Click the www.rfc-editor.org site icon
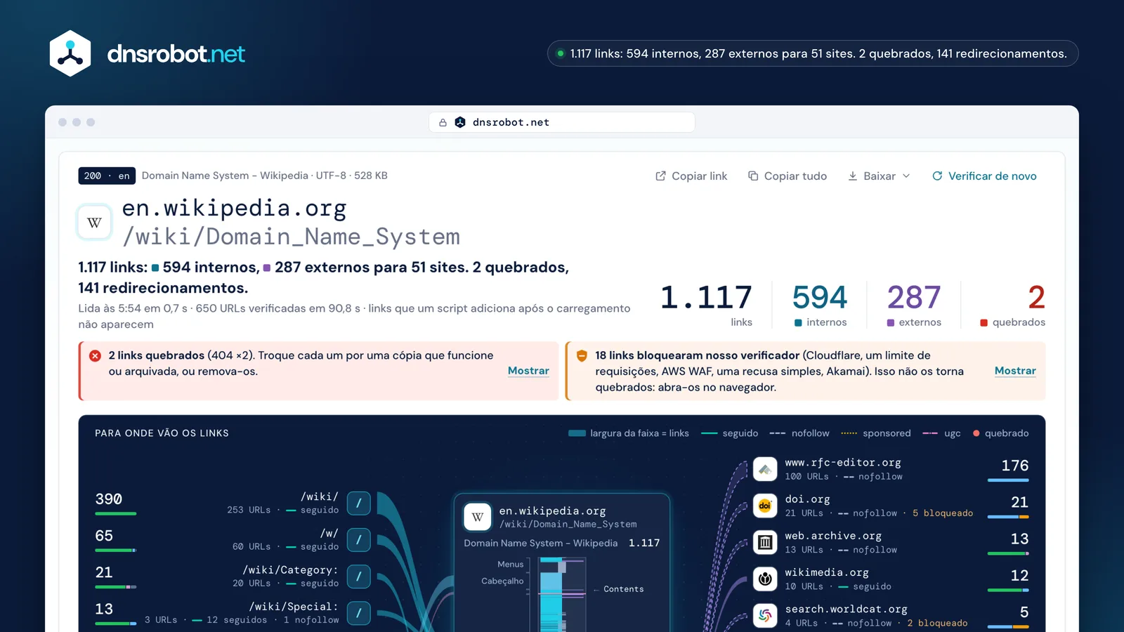 [x=765, y=469]
